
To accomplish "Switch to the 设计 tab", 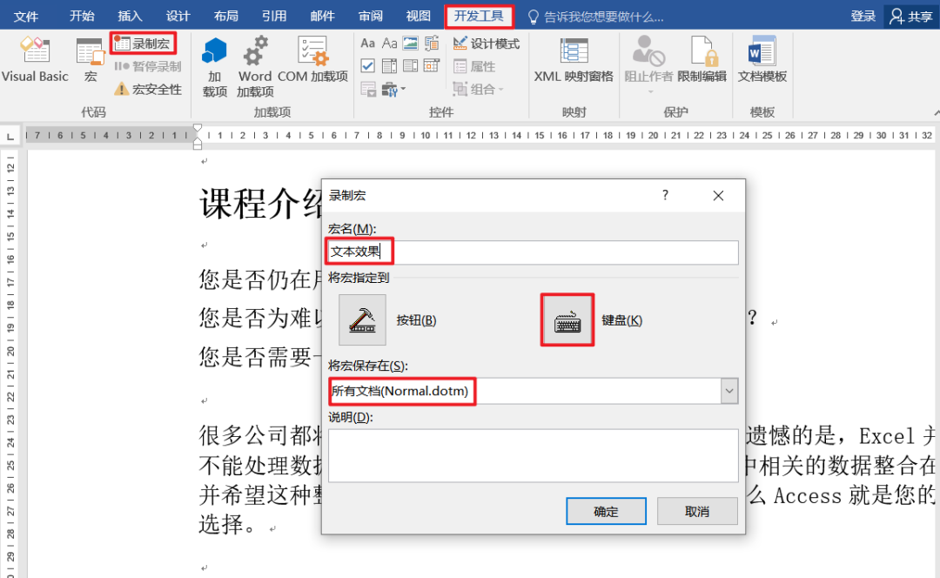I will [x=178, y=17].
